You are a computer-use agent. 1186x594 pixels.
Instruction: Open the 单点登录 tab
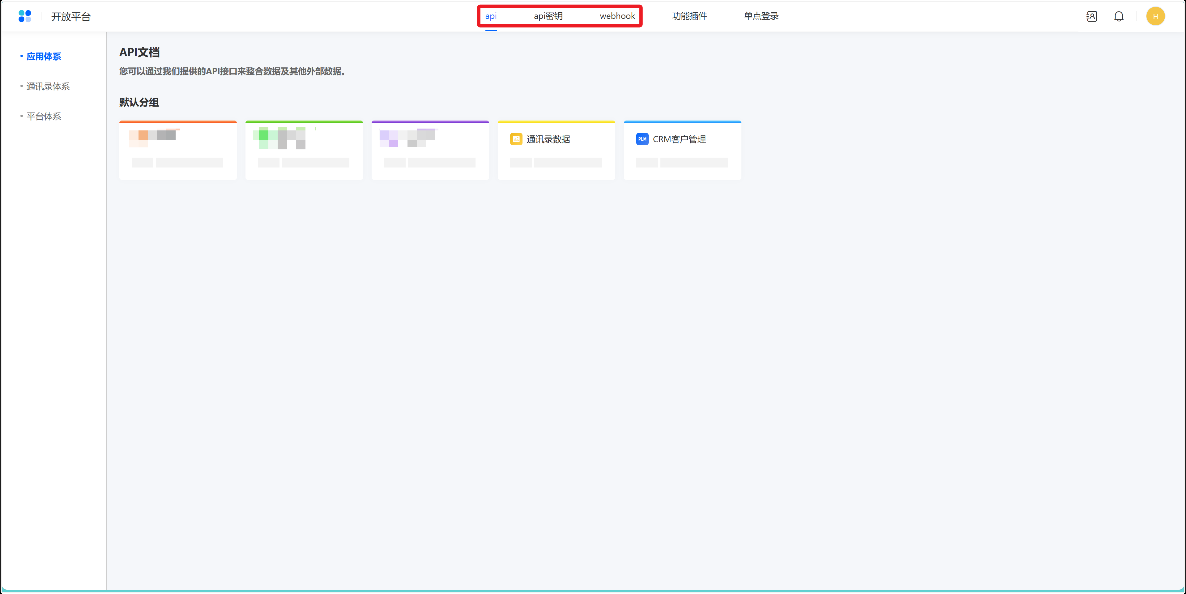point(761,16)
